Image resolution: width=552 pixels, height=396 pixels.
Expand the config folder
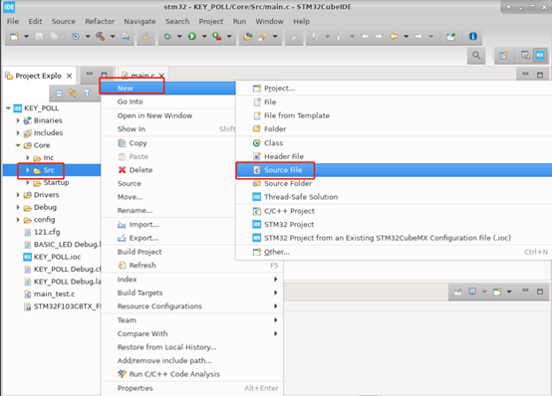click(x=18, y=220)
